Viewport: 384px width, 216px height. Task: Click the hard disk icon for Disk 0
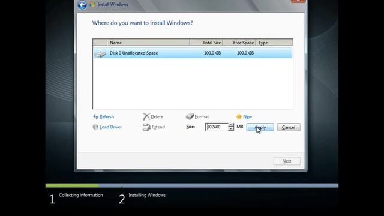pos(100,53)
